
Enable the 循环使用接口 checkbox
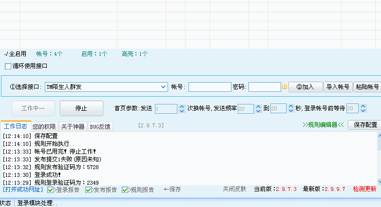tap(8, 66)
